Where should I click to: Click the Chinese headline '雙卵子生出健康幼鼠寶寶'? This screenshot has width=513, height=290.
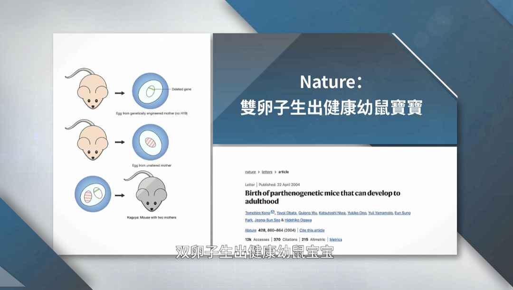pyautogui.click(x=332, y=108)
